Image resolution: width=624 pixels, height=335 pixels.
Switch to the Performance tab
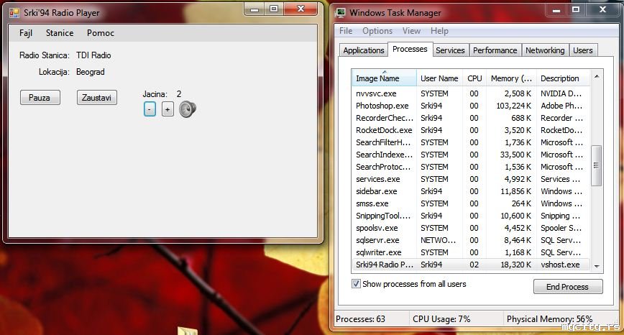point(495,50)
